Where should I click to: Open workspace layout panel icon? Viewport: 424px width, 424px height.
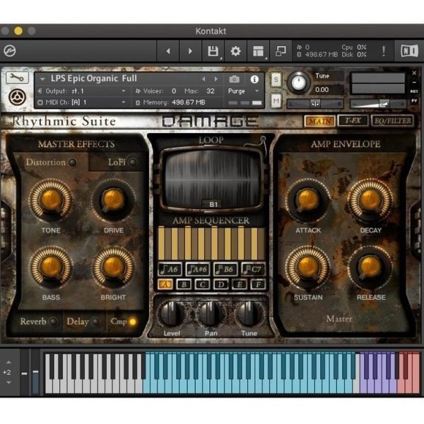coord(258,51)
